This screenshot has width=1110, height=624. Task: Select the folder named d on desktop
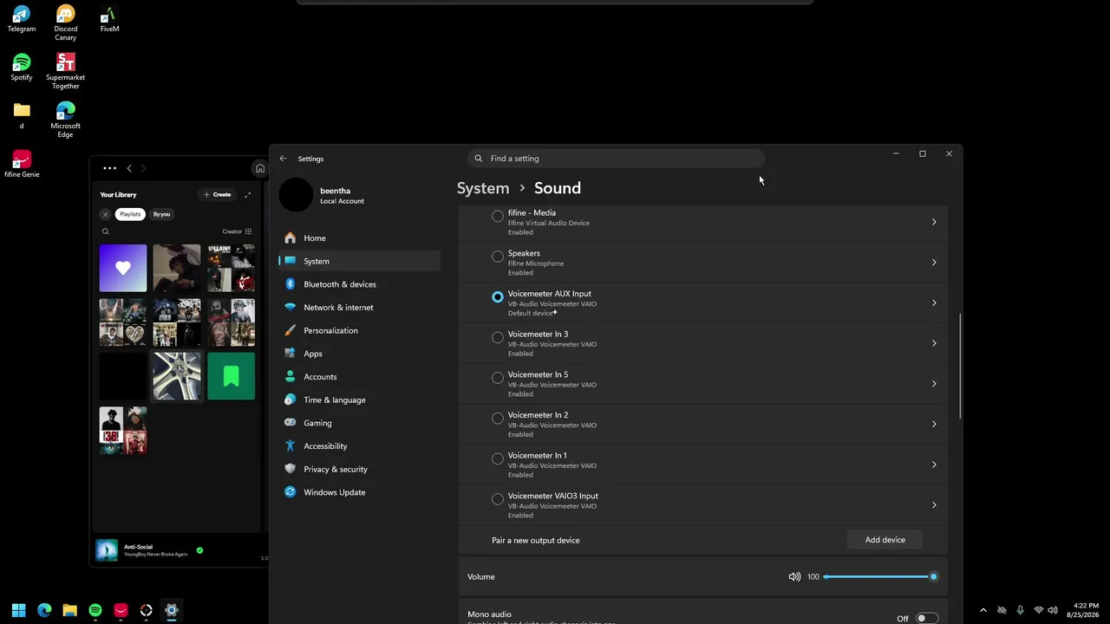click(22, 116)
